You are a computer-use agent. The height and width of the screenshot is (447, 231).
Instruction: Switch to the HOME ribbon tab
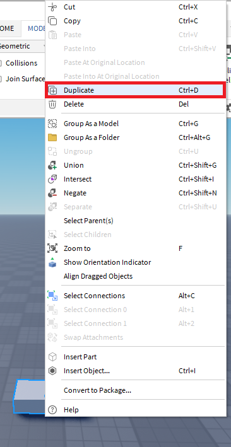[9, 28]
